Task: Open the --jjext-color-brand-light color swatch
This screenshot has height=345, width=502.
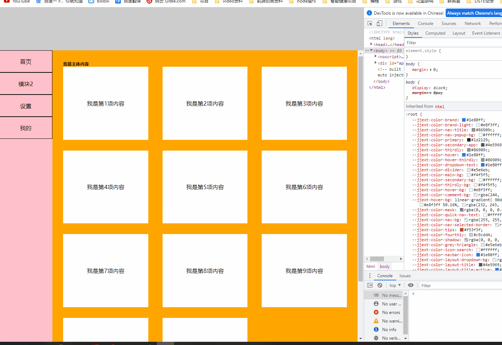Action: coord(478,125)
